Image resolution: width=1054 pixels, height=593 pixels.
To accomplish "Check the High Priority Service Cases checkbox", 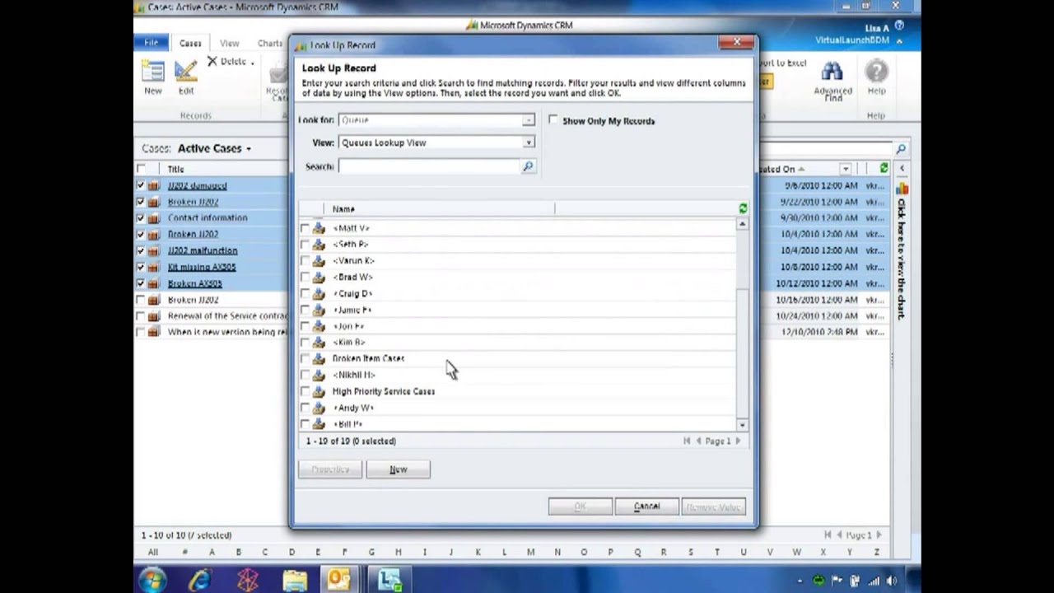I will click(305, 392).
